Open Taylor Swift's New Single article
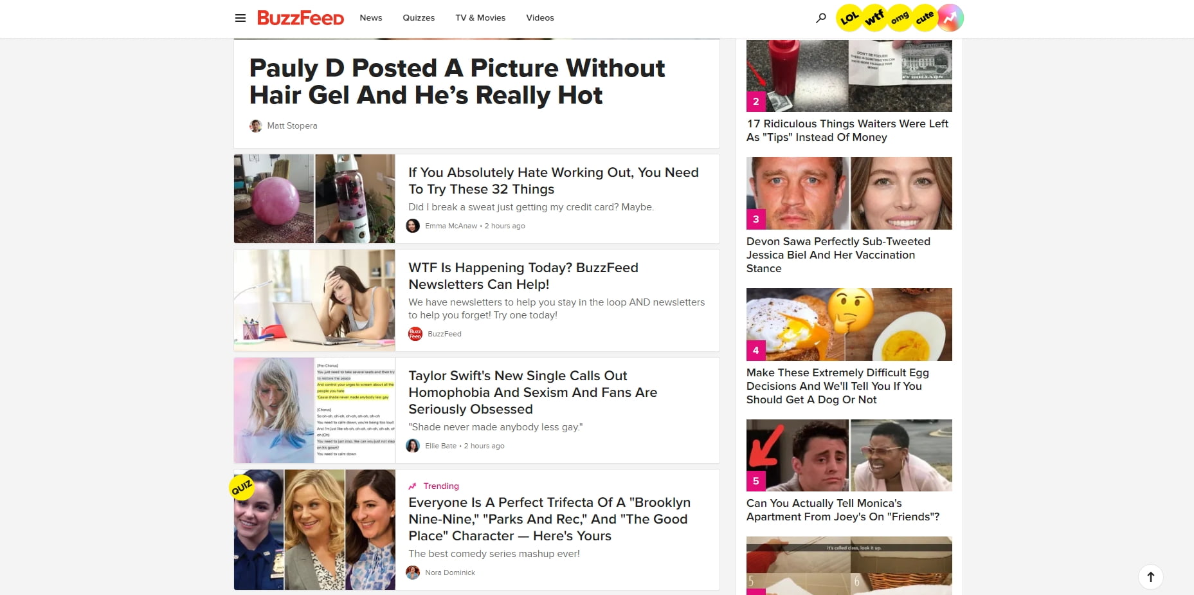 click(533, 392)
